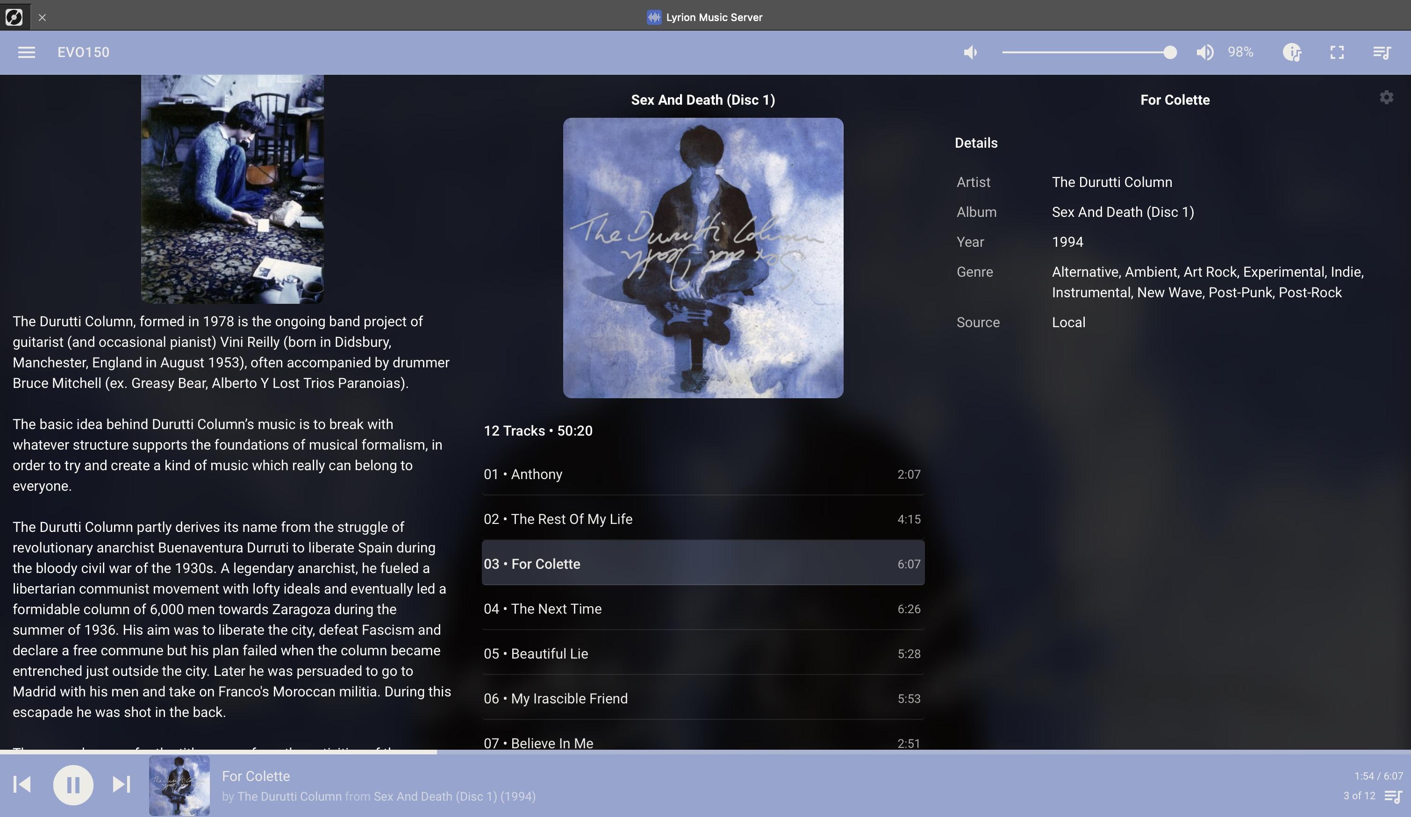Image resolution: width=1411 pixels, height=817 pixels.
Task: Open Sex And Death (Disc 1) album in Details
Action: point(1123,212)
